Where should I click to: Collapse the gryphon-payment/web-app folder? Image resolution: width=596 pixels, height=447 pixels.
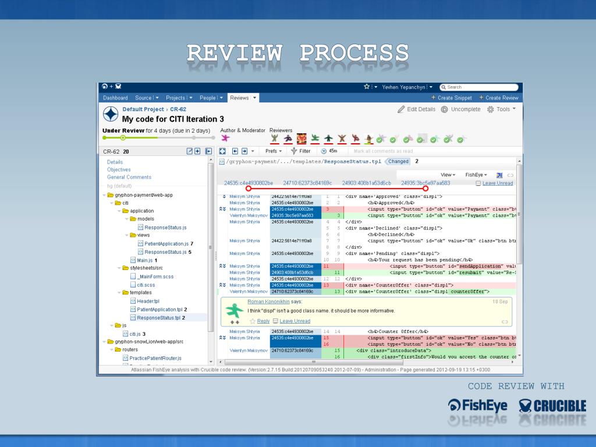pos(105,195)
